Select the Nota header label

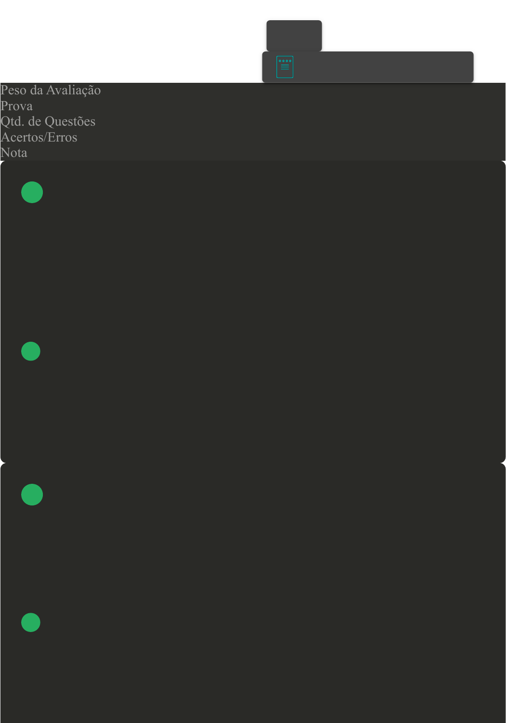tap(13, 153)
